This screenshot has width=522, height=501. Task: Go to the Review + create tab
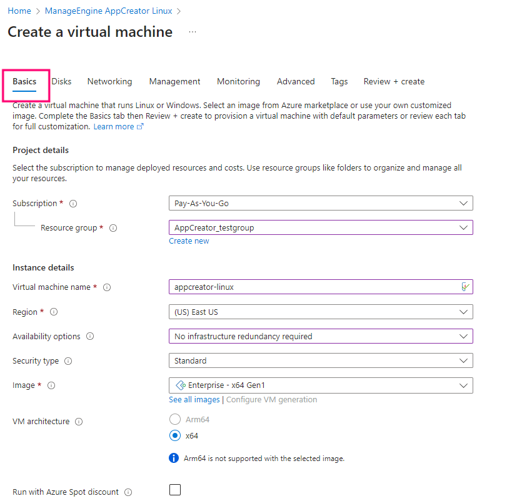tap(394, 82)
